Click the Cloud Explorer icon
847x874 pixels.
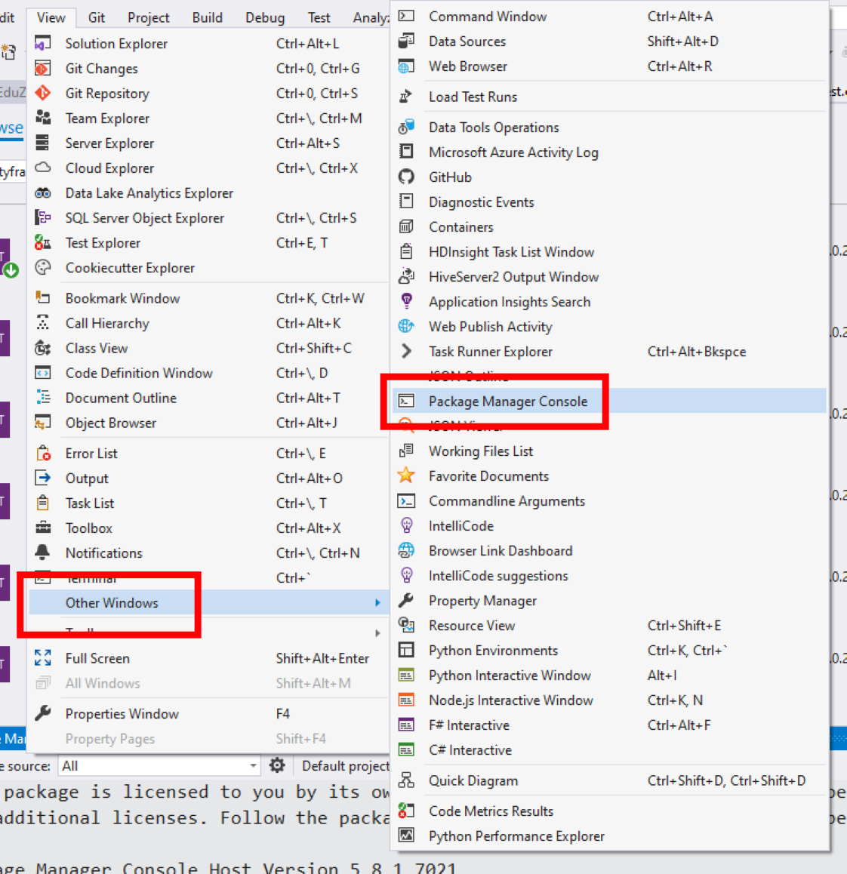pos(43,168)
